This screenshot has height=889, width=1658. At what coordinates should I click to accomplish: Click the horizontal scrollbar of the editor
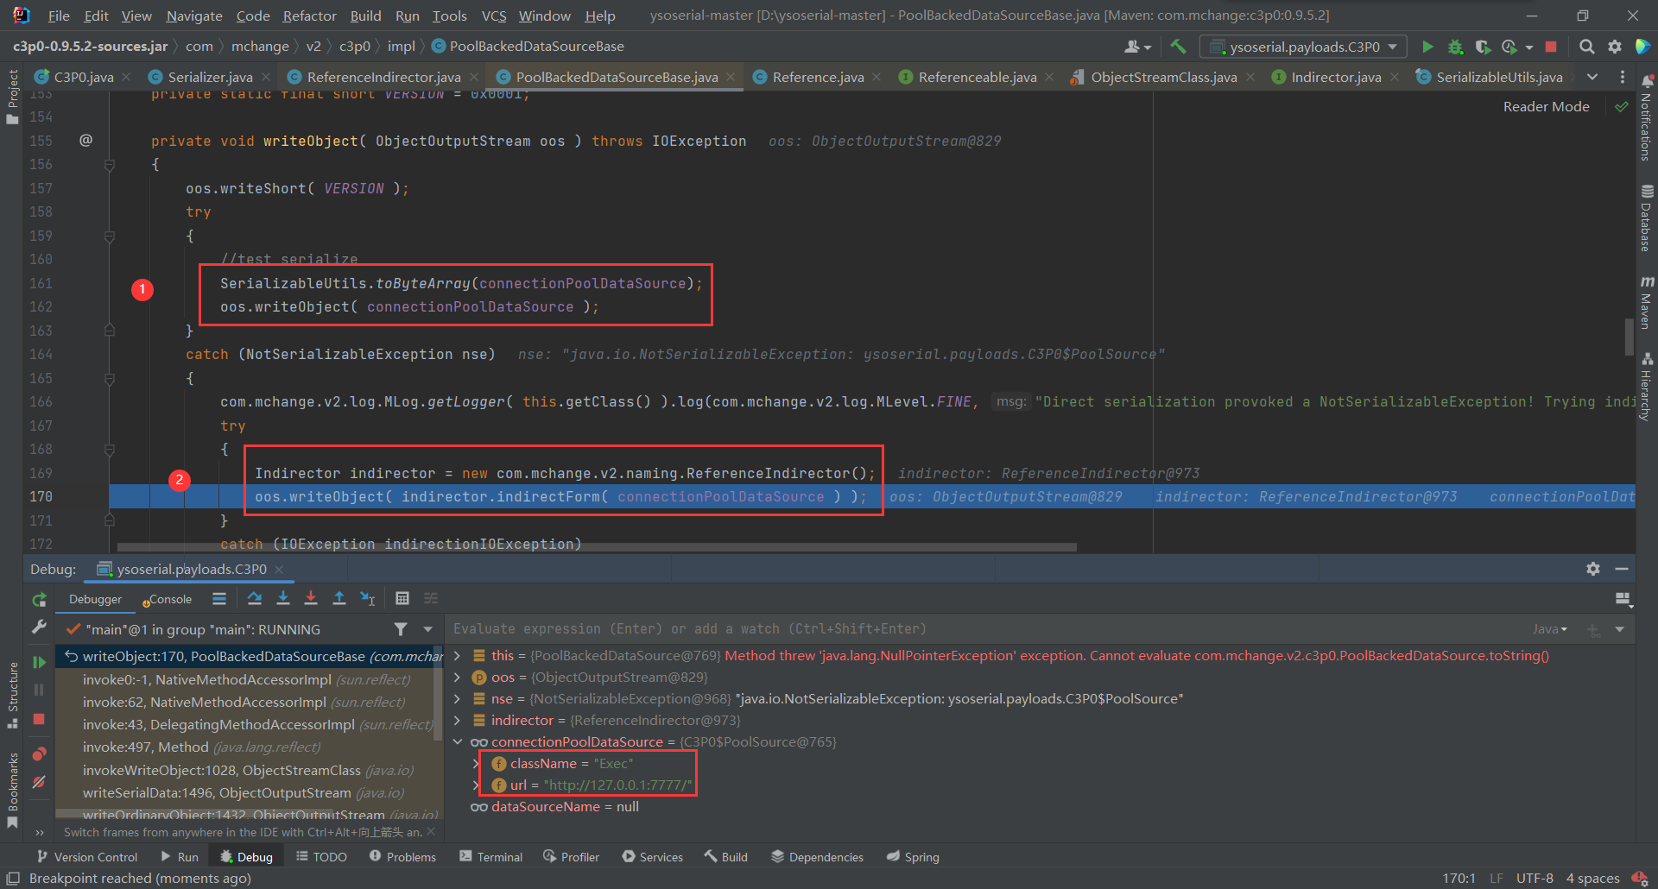tap(596, 546)
